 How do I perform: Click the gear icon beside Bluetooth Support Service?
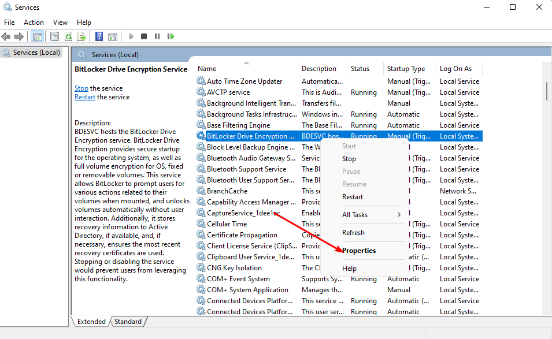(x=201, y=169)
